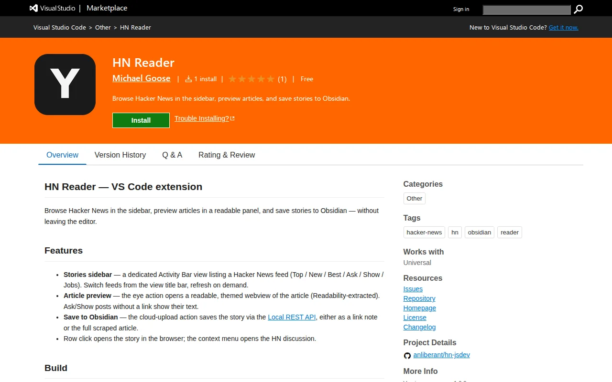Click the Features heading

pyautogui.click(x=64, y=251)
